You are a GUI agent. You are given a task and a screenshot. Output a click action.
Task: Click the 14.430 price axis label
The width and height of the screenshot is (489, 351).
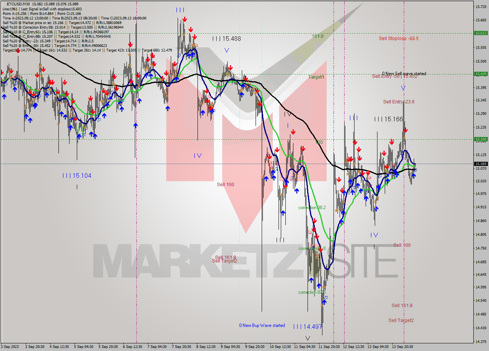[481, 328]
